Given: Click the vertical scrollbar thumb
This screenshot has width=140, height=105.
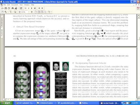Looking at the screenshot, I should click(139, 38).
